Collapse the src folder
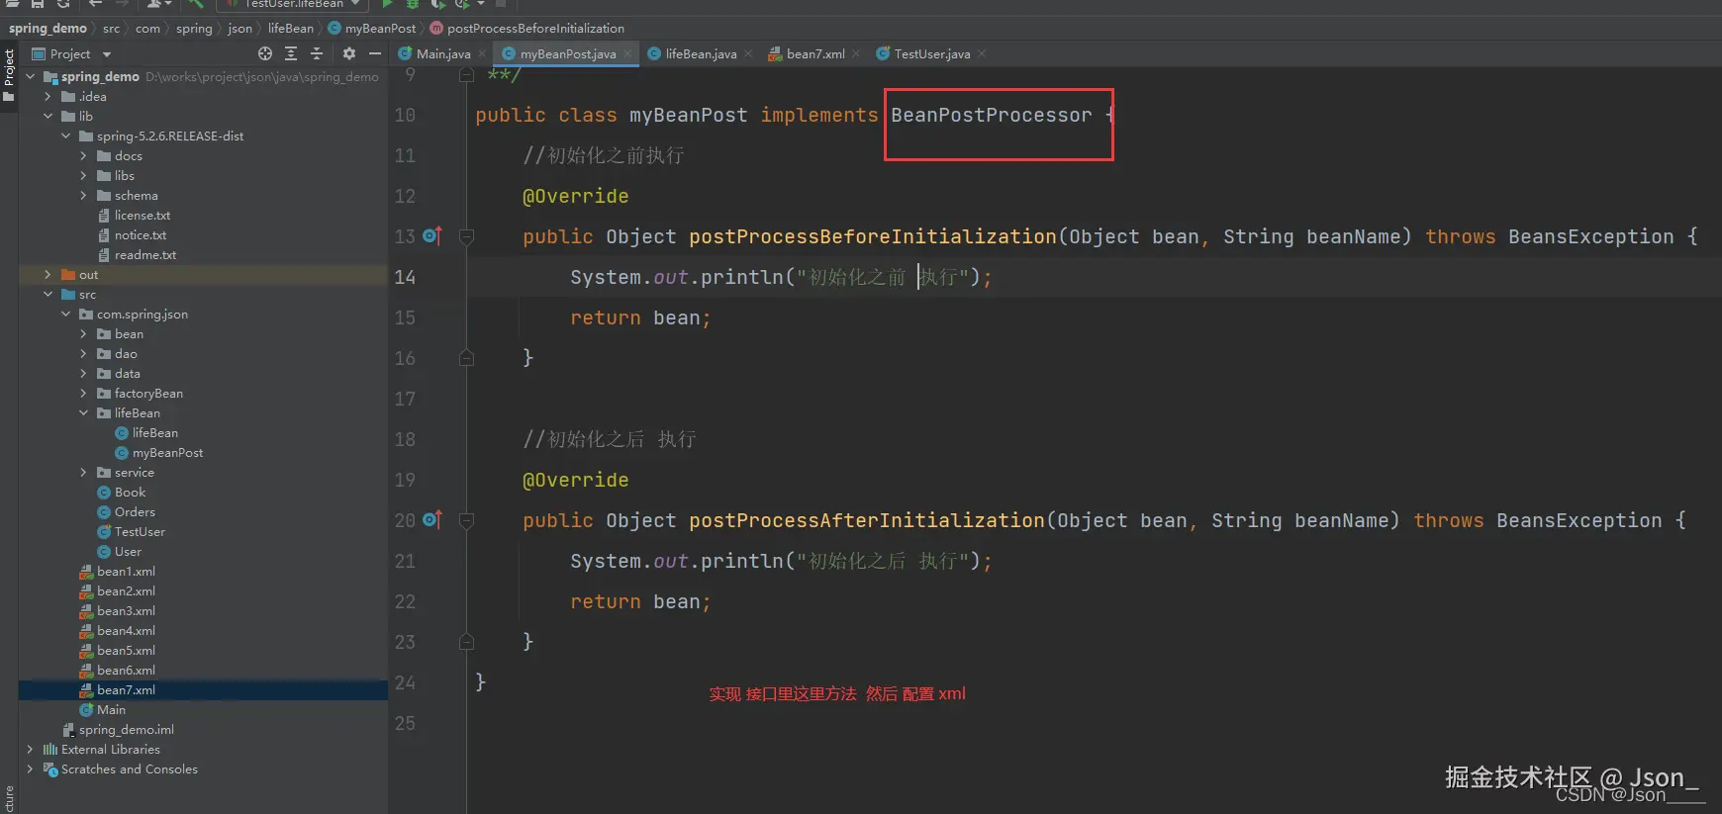Image resolution: width=1722 pixels, height=814 pixels. pos(48,294)
